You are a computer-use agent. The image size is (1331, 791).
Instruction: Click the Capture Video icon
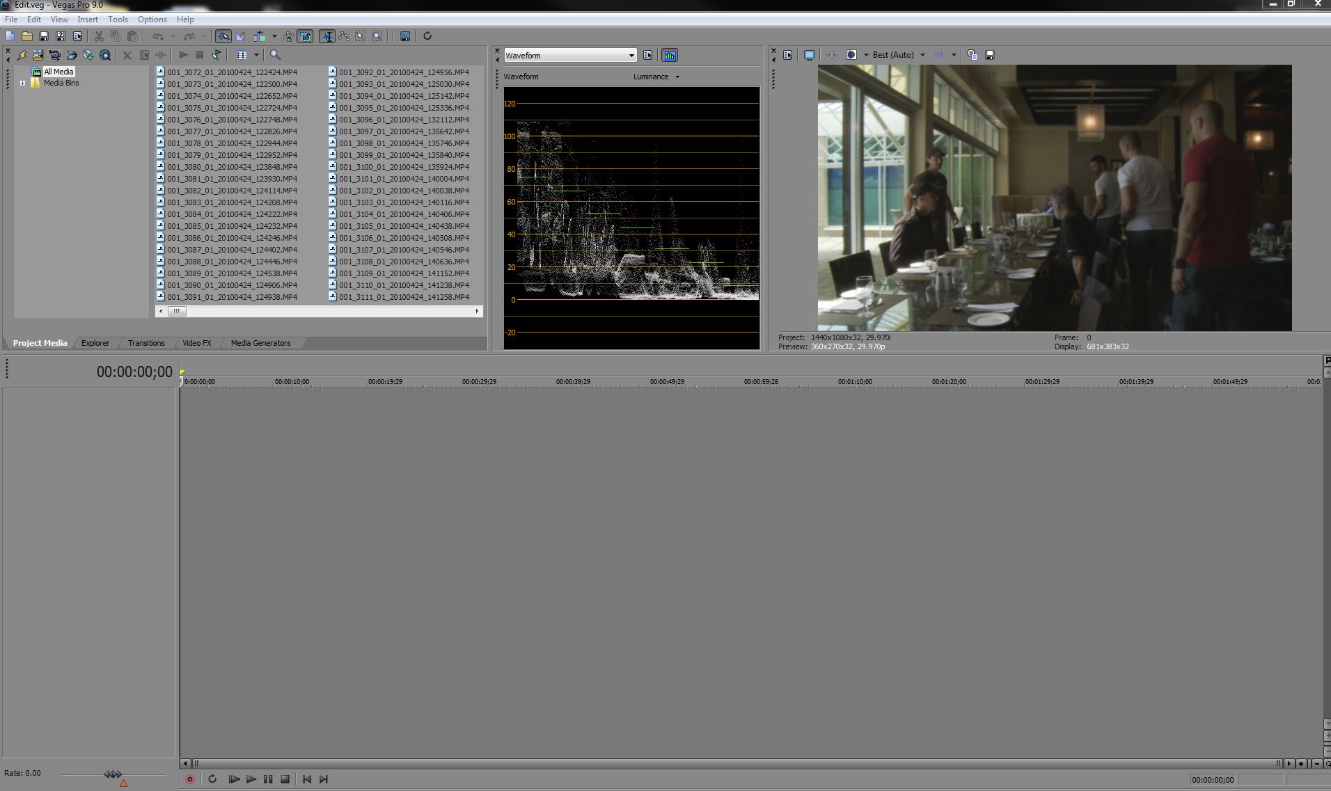(54, 55)
